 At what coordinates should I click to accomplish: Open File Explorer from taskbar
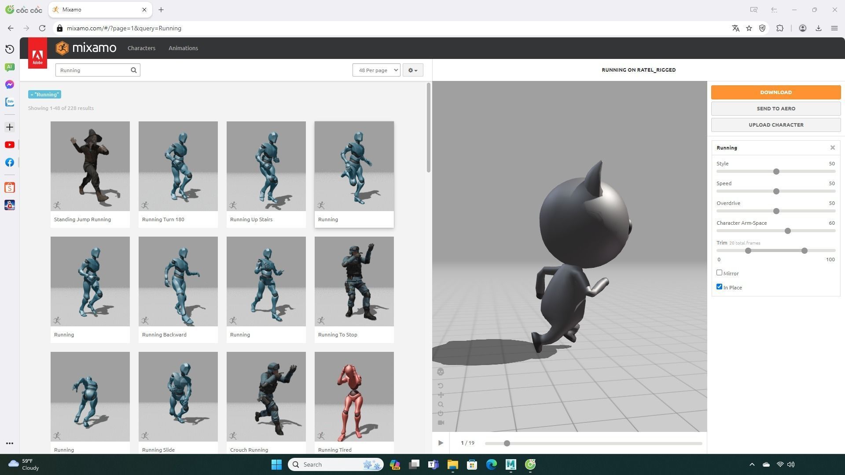[x=453, y=464]
